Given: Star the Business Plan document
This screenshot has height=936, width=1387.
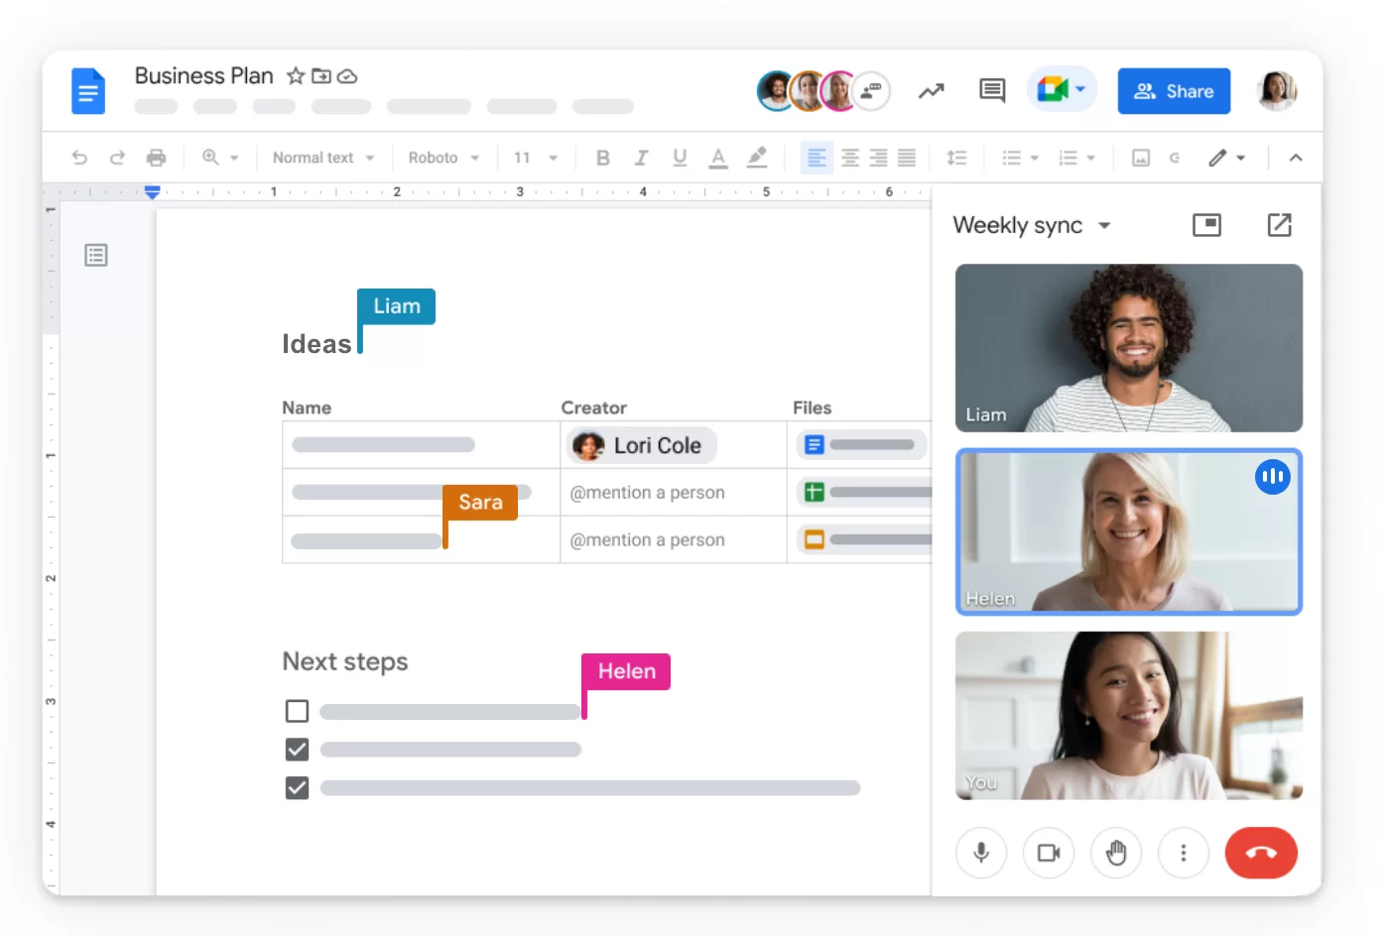Looking at the screenshot, I should pos(296,75).
